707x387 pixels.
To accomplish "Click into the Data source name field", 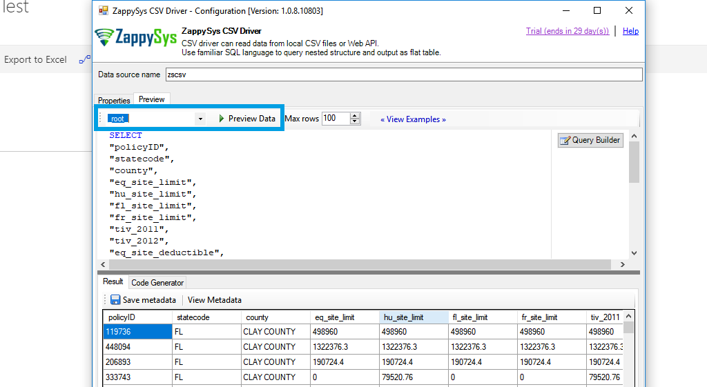I will (x=403, y=75).
